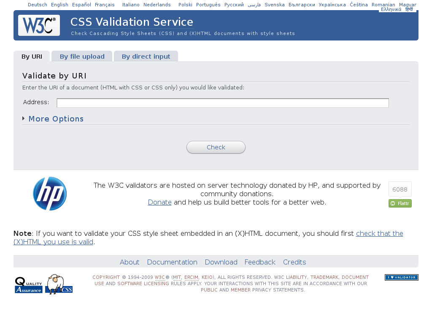Image resolution: width=432 pixels, height=324 pixels.
Task: Click the W3C logo
Action: 39,25
